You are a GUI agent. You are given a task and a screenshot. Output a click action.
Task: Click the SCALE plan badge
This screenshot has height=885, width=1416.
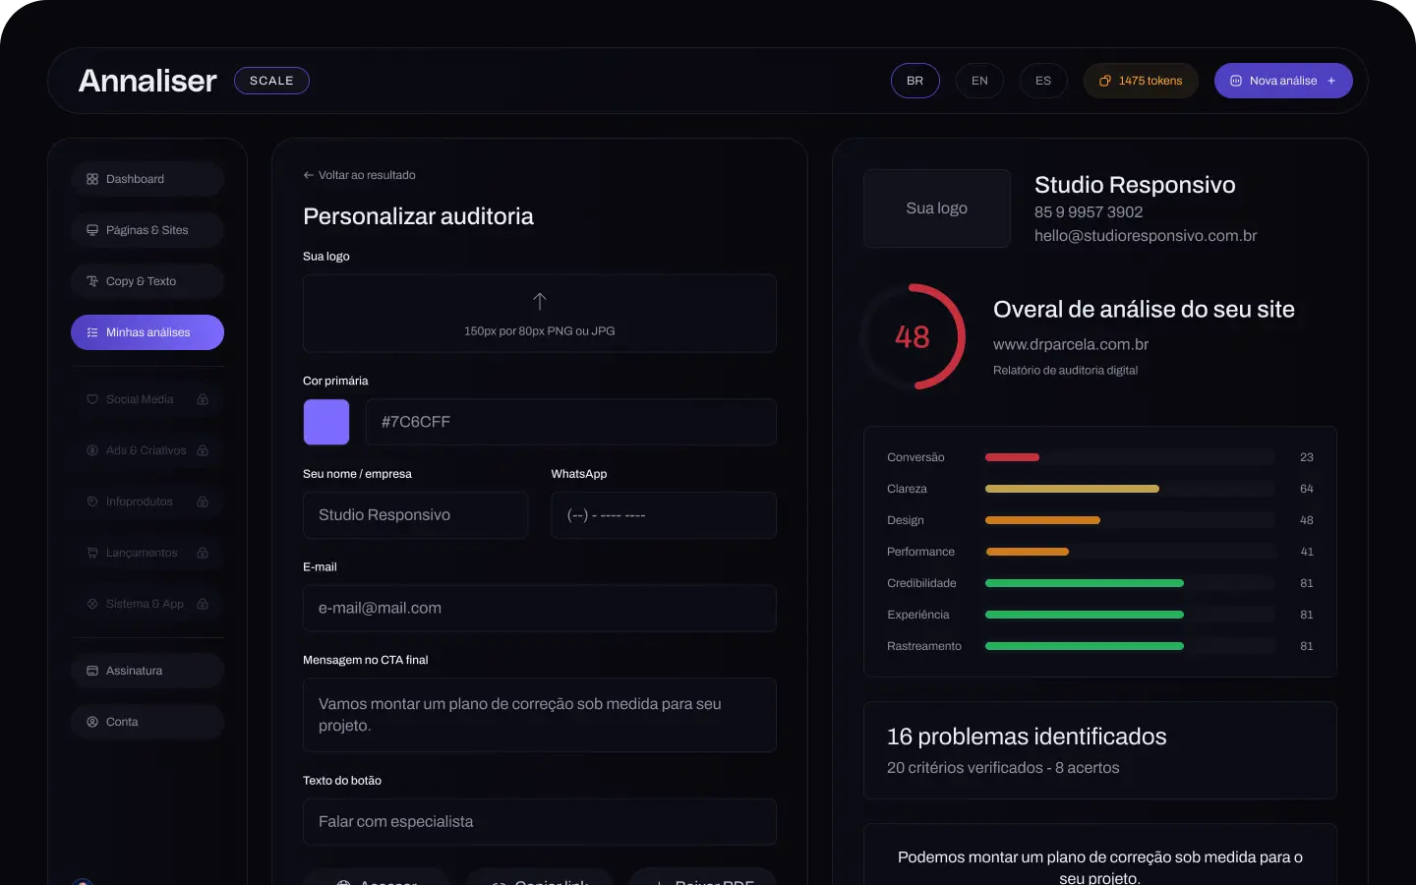pyautogui.click(x=271, y=81)
